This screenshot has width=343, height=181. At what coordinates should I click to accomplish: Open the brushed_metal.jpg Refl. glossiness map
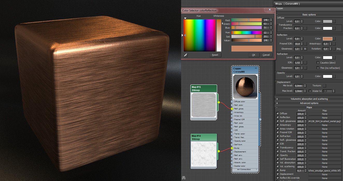[325, 121]
